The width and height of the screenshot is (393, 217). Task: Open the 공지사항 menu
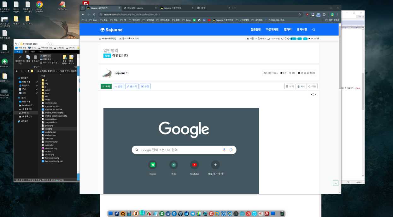302,30
